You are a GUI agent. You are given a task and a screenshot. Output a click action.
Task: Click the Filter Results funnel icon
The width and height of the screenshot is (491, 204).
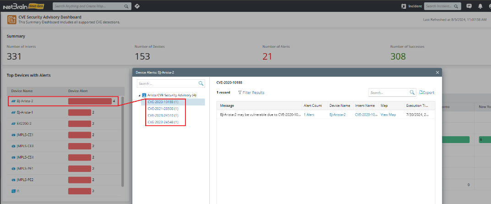coord(240,93)
